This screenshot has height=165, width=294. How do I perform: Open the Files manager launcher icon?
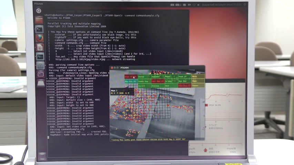click(x=39, y=20)
